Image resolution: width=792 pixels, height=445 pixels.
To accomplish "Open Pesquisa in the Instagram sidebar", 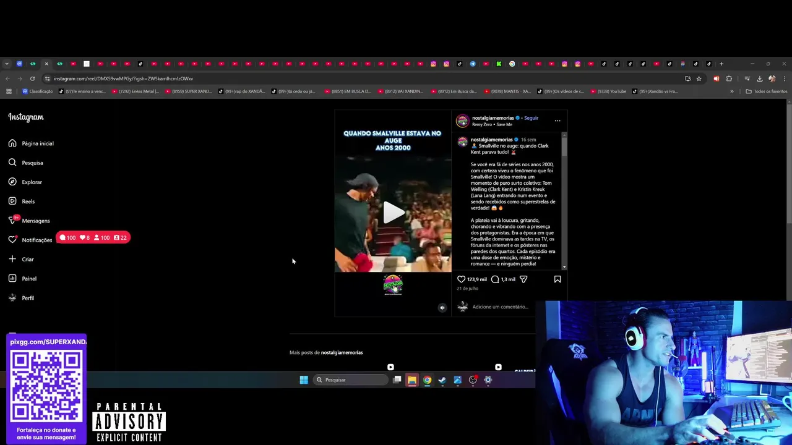I will tap(26, 163).
